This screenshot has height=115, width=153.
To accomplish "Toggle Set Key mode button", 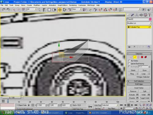I will click(x=98, y=109).
